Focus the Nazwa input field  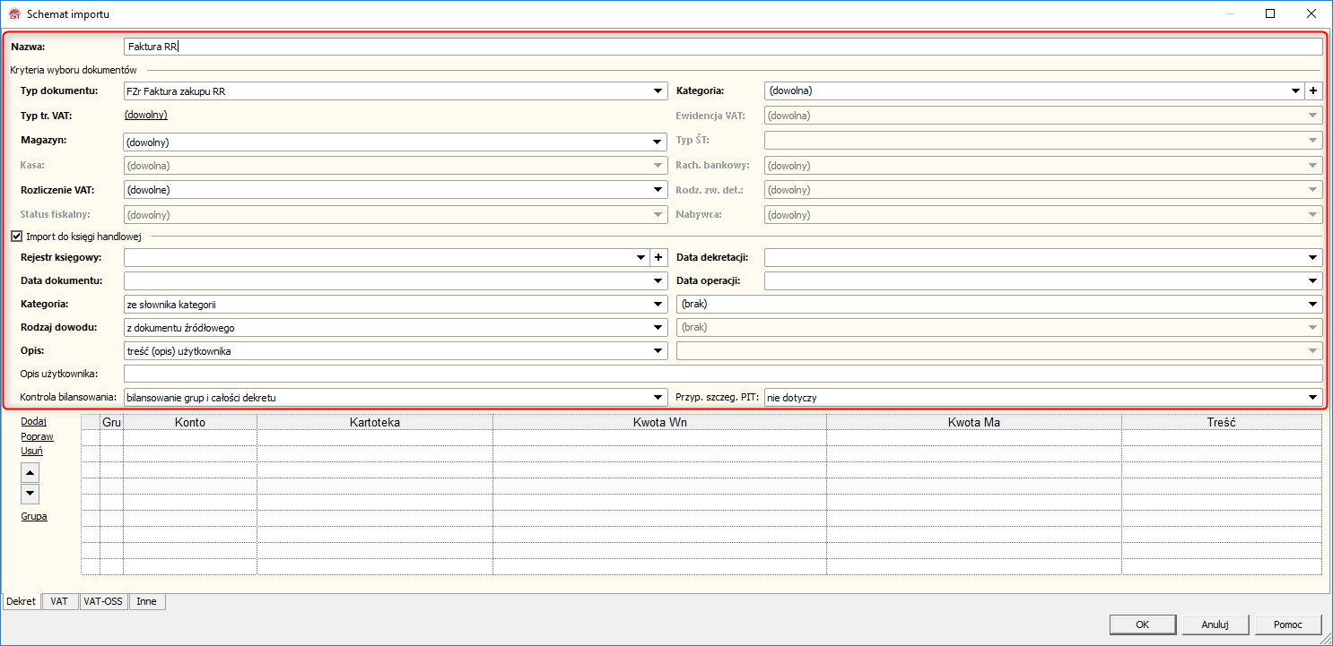pyautogui.click(x=723, y=47)
